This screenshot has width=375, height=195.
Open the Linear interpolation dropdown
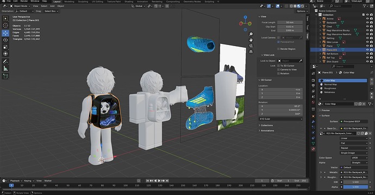click(354, 138)
